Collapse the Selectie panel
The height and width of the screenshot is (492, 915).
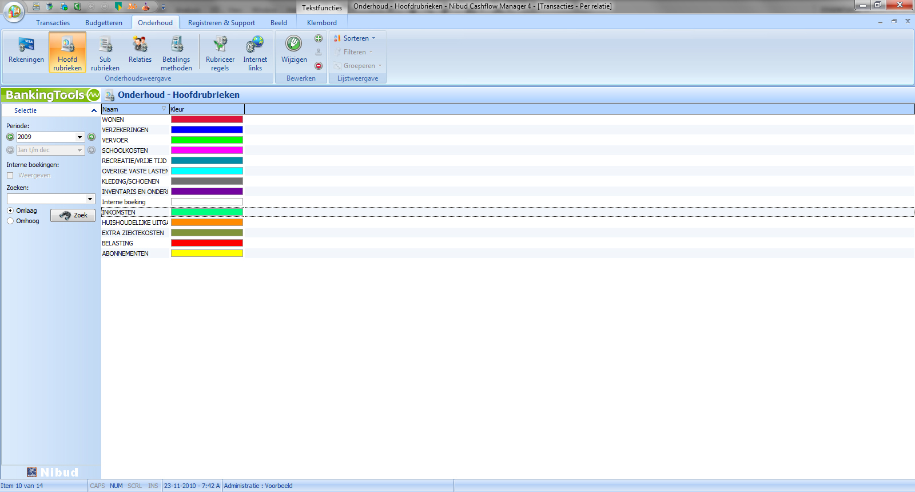tap(94, 110)
